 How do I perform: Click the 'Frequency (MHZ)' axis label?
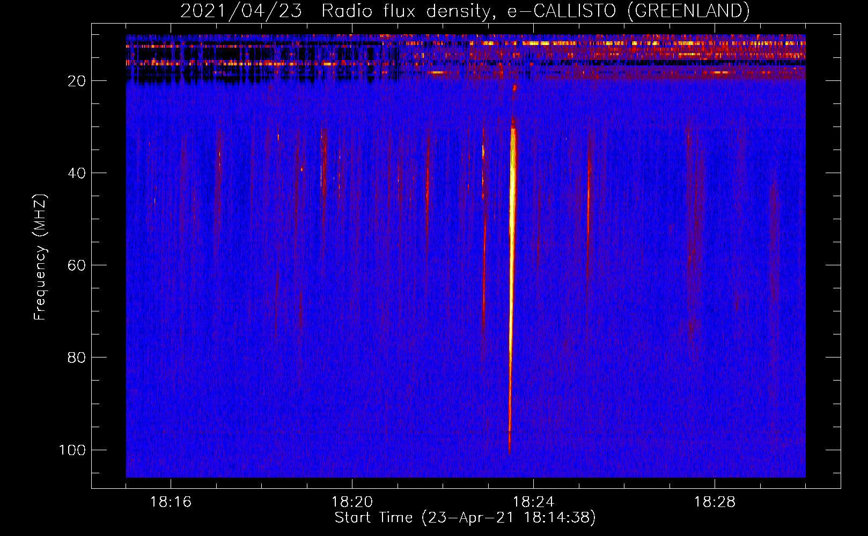40,257
